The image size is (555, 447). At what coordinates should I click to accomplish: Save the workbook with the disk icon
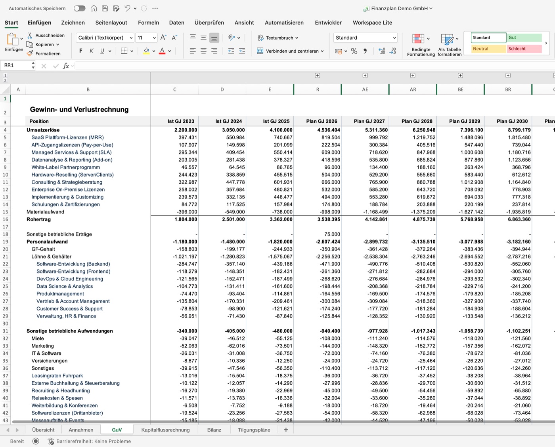(x=105, y=8)
